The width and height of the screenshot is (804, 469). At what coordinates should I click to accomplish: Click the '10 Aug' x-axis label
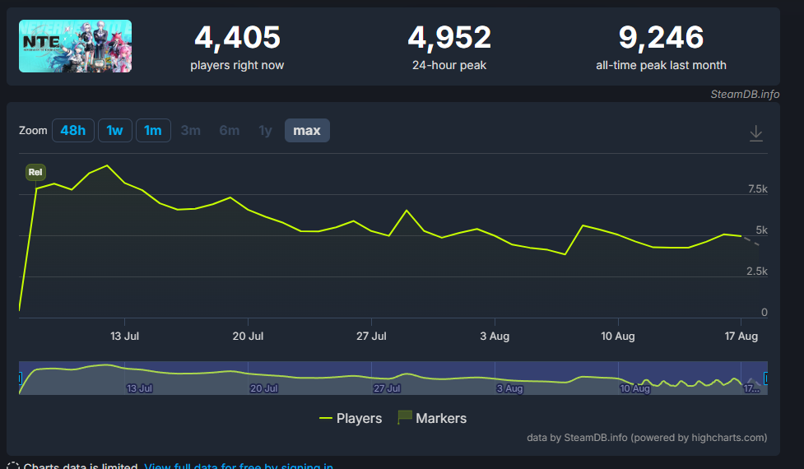[618, 337]
